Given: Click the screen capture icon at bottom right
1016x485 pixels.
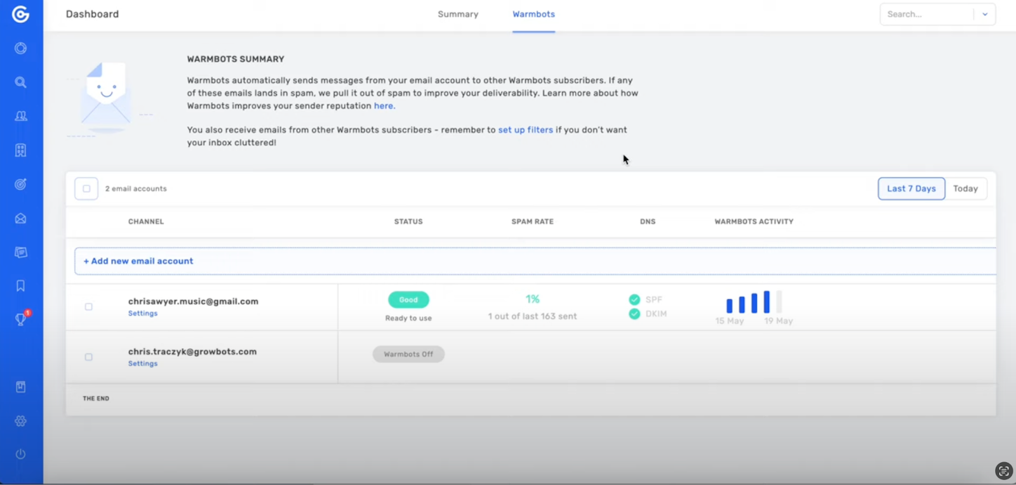Looking at the screenshot, I should coord(1003,470).
